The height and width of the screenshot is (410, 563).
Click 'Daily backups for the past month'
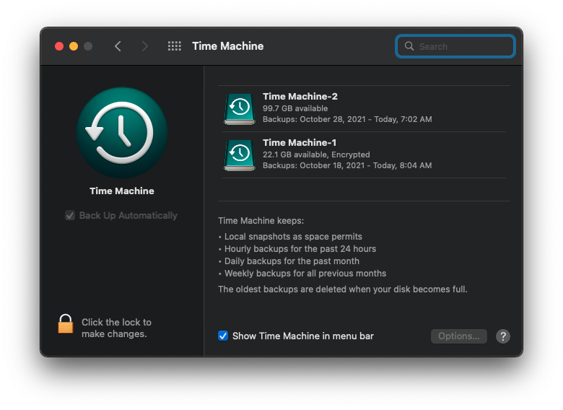[292, 261]
